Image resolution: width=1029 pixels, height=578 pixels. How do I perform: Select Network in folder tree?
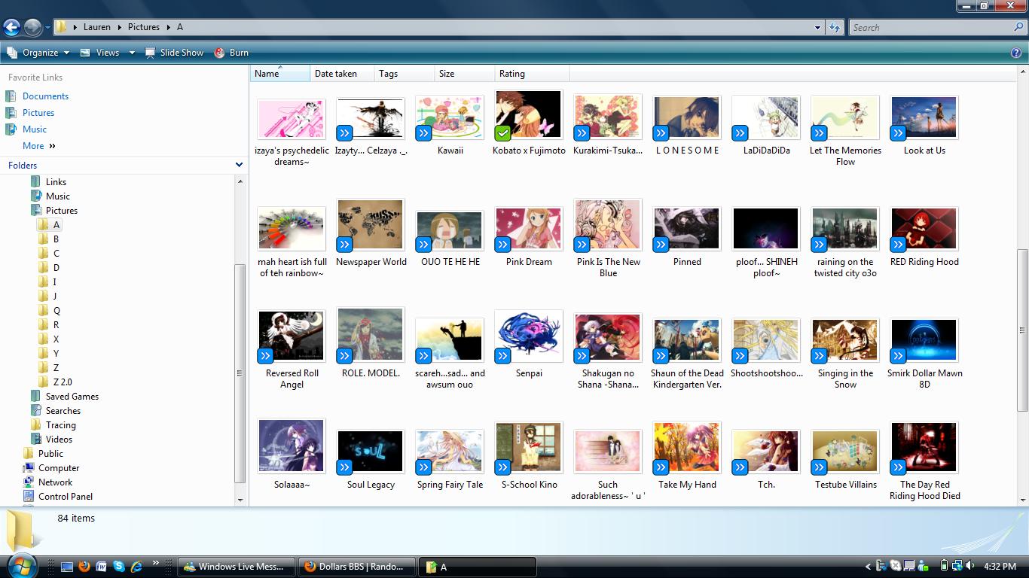tap(55, 482)
